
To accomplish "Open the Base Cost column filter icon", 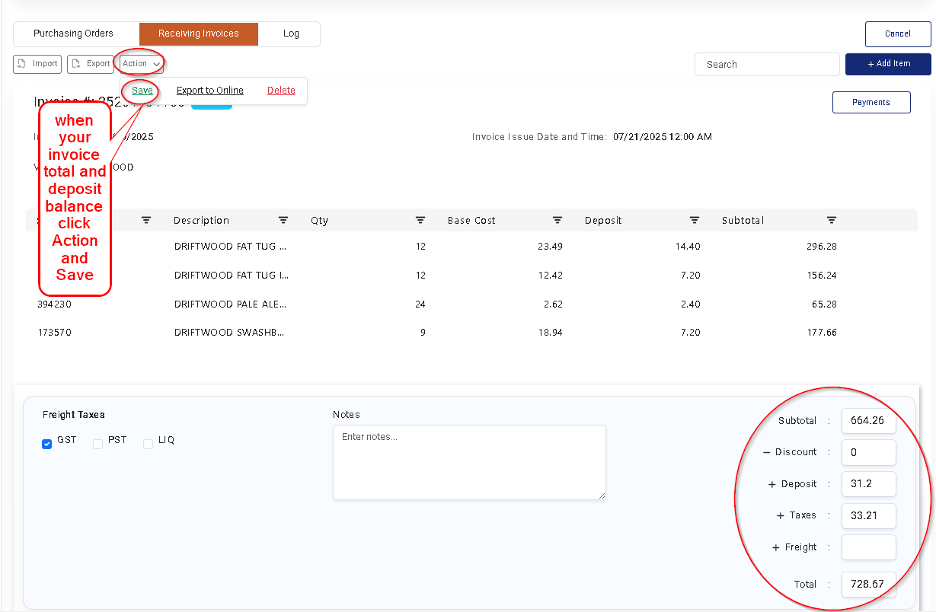I will pyautogui.click(x=557, y=220).
